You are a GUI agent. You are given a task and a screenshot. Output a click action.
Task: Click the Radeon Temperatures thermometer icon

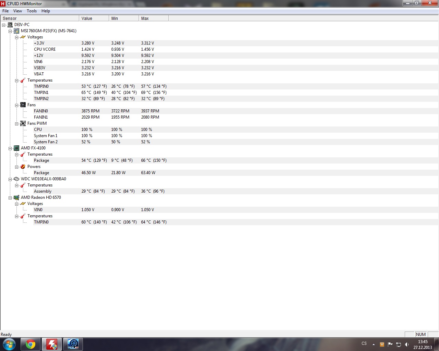(23, 216)
